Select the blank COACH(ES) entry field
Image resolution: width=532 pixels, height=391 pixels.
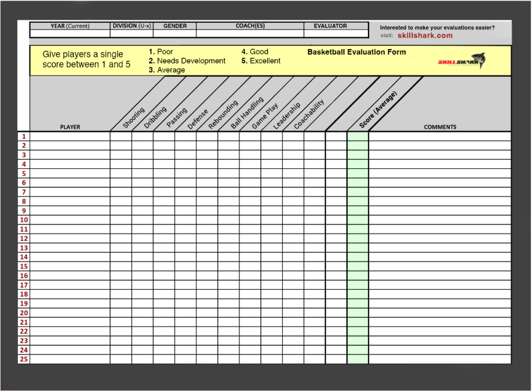(249, 34)
